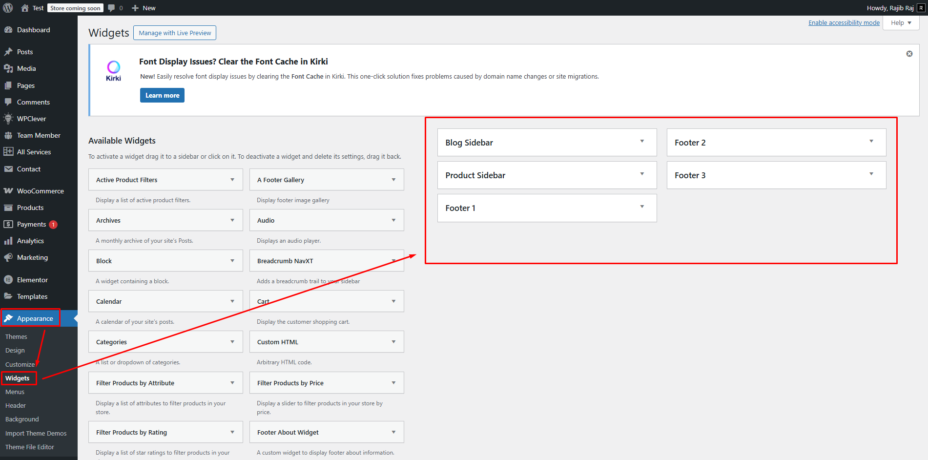Open Menus submenu item

(15, 392)
